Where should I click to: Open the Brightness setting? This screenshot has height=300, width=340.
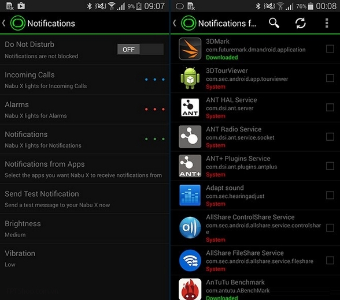(84, 228)
